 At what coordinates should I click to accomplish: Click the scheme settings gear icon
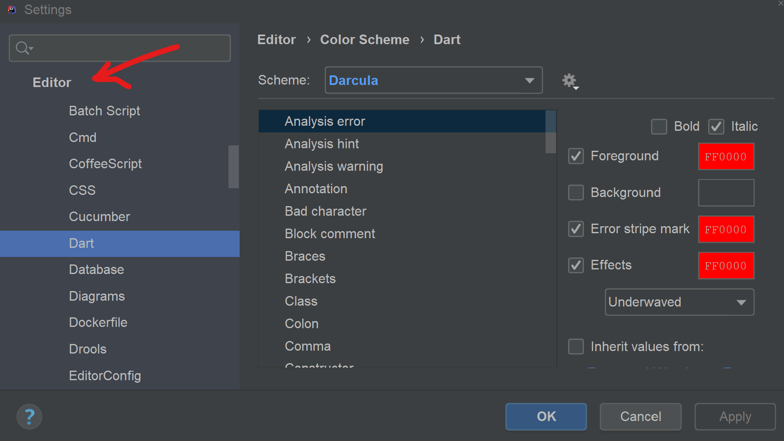click(569, 80)
